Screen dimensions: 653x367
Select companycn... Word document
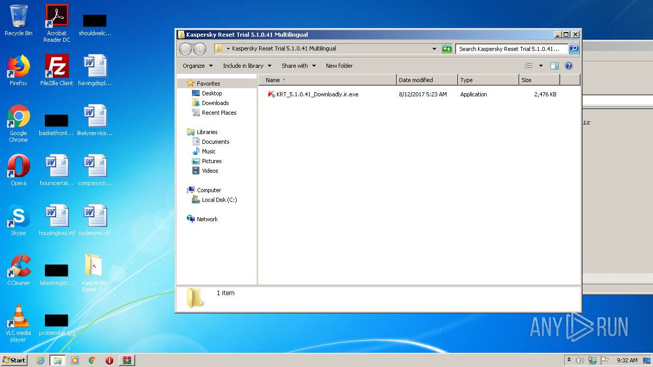95,170
